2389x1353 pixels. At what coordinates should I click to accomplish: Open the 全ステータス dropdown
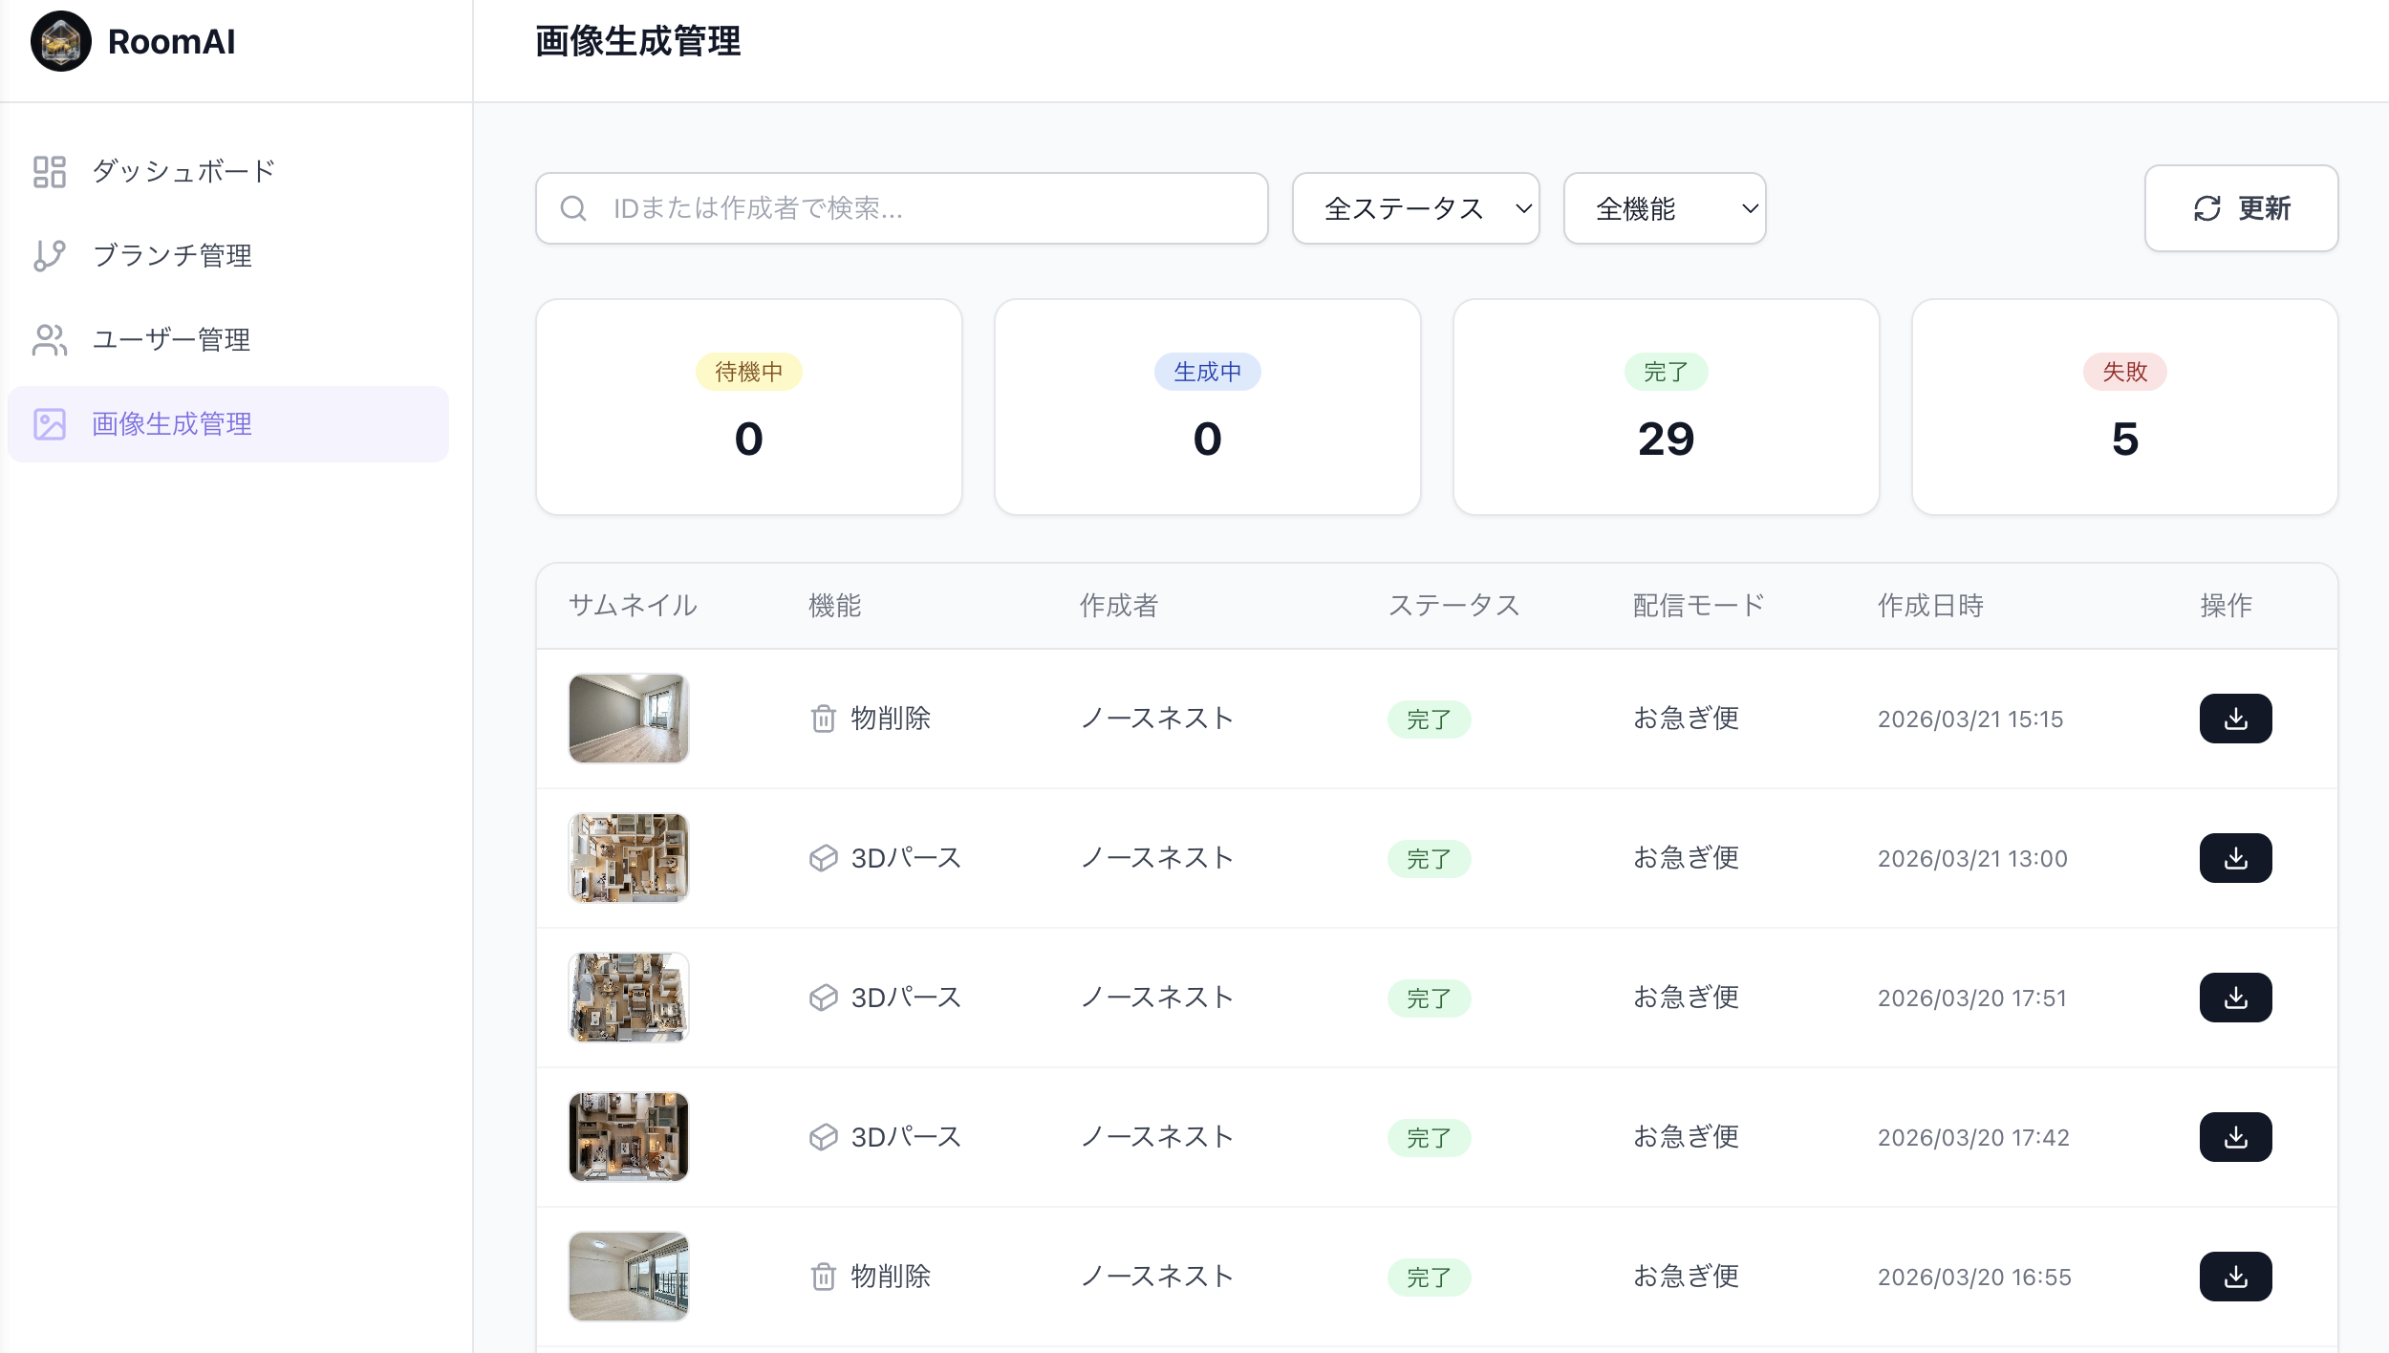pos(1415,207)
